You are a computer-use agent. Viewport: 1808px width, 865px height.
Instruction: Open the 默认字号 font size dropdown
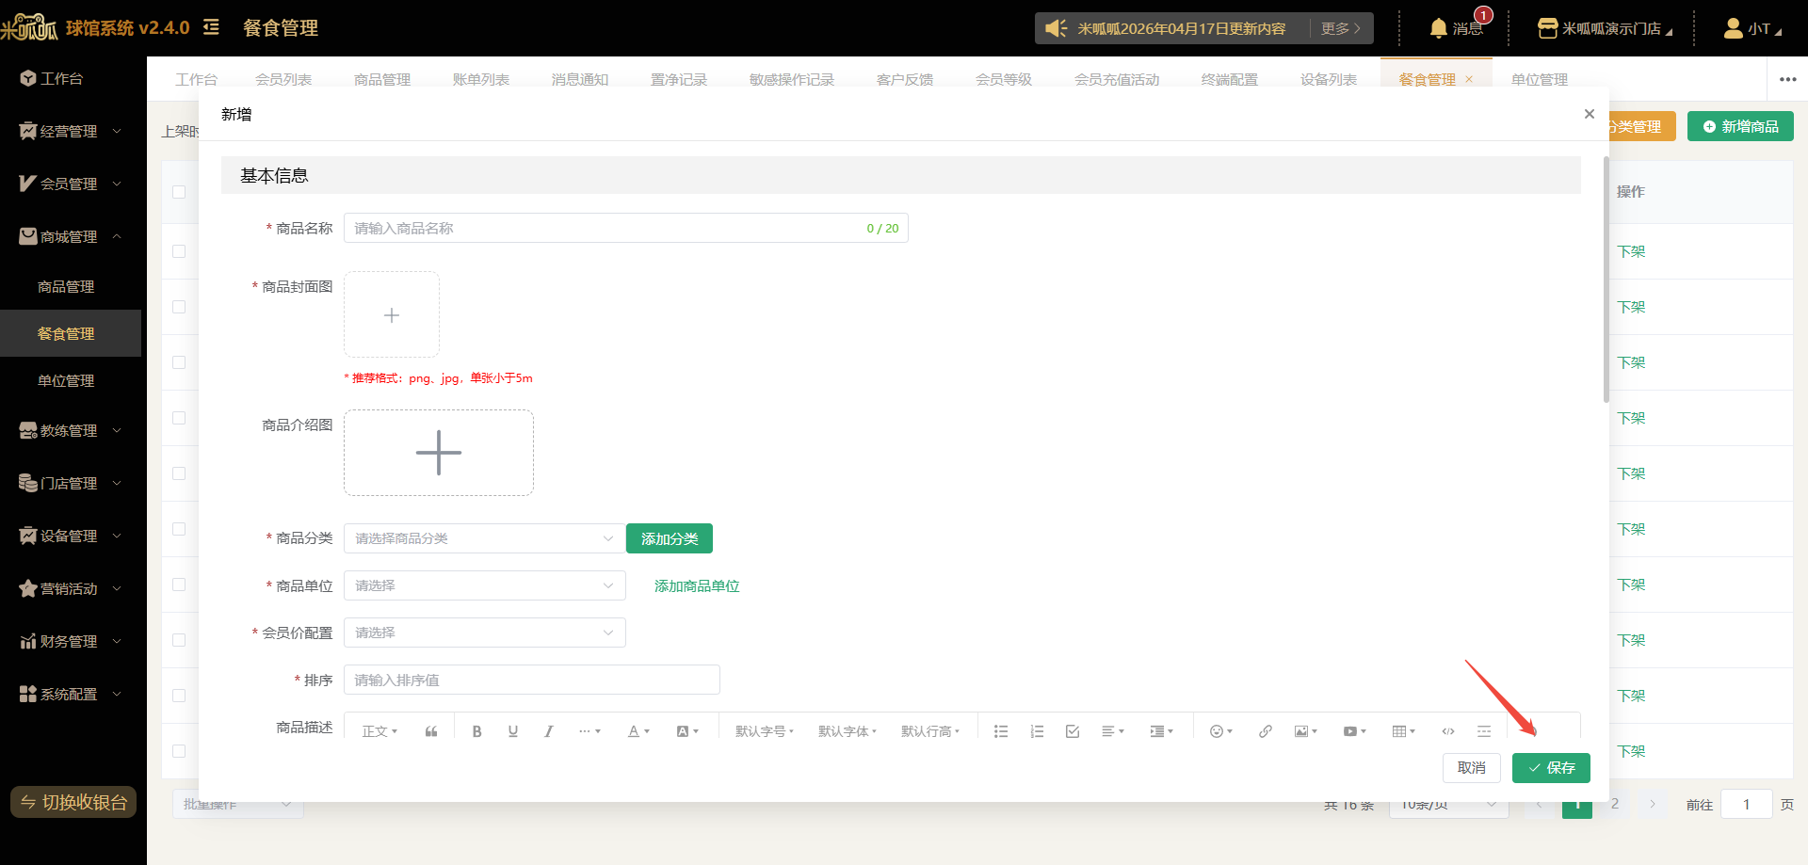pyautogui.click(x=765, y=731)
